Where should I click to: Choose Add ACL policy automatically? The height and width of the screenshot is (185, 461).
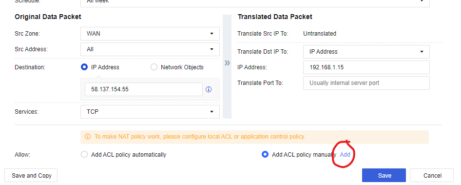(x=84, y=154)
